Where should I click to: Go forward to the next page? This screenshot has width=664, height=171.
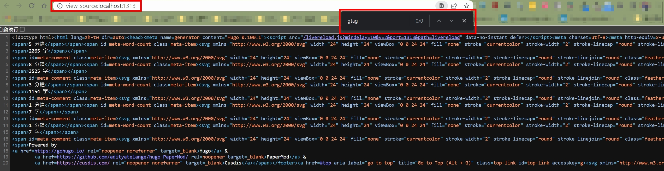pyautogui.click(x=19, y=6)
